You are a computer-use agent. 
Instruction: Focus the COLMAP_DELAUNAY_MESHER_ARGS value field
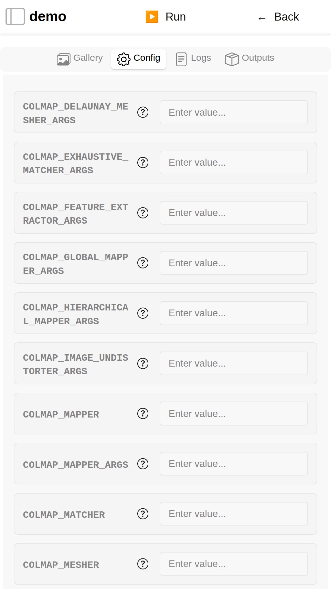pos(234,112)
